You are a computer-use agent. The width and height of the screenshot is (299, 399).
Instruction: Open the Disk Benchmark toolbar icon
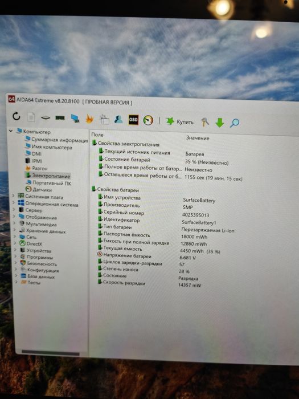pyautogui.click(x=46, y=117)
